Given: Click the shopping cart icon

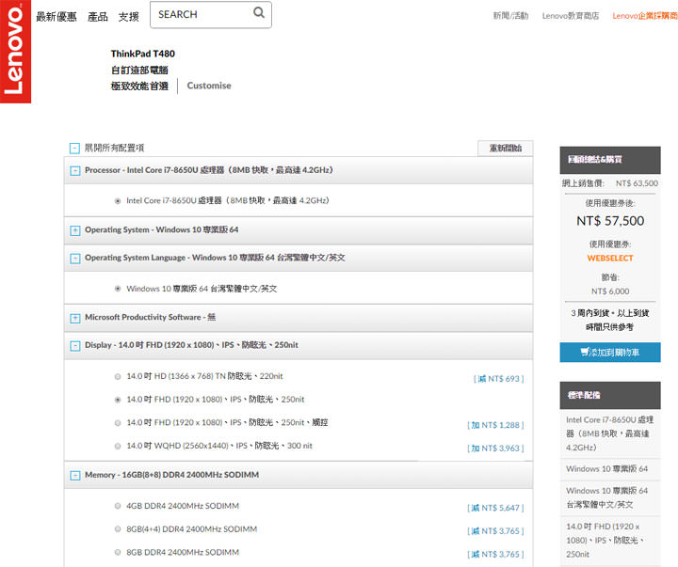Looking at the screenshot, I should pyautogui.click(x=585, y=353).
